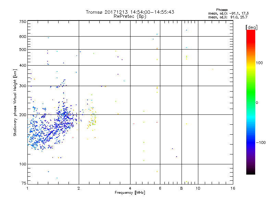Click the 'Phases' header label
The width and height of the screenshot is (274, 205).
click(x=222, y=10)
